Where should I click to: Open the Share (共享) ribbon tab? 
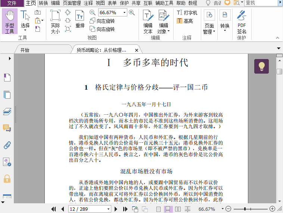click(x=136, y=3)
